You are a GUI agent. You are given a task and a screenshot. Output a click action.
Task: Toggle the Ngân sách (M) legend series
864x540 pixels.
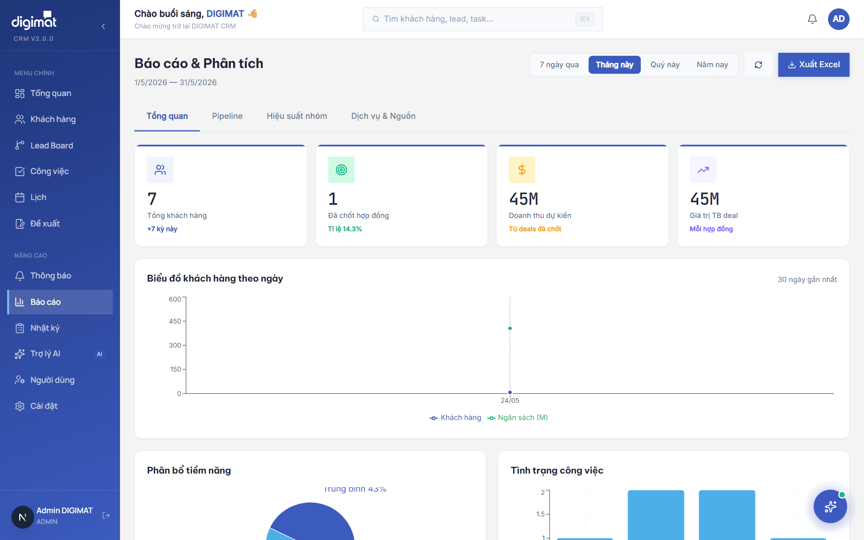click(x=518, y=418)
